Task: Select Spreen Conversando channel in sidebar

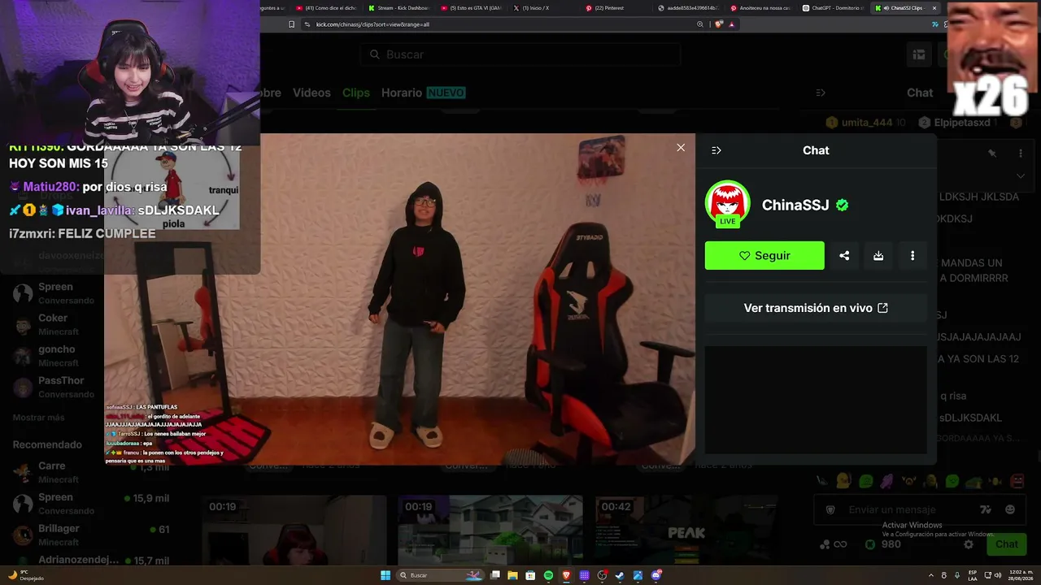Action: 57,293
